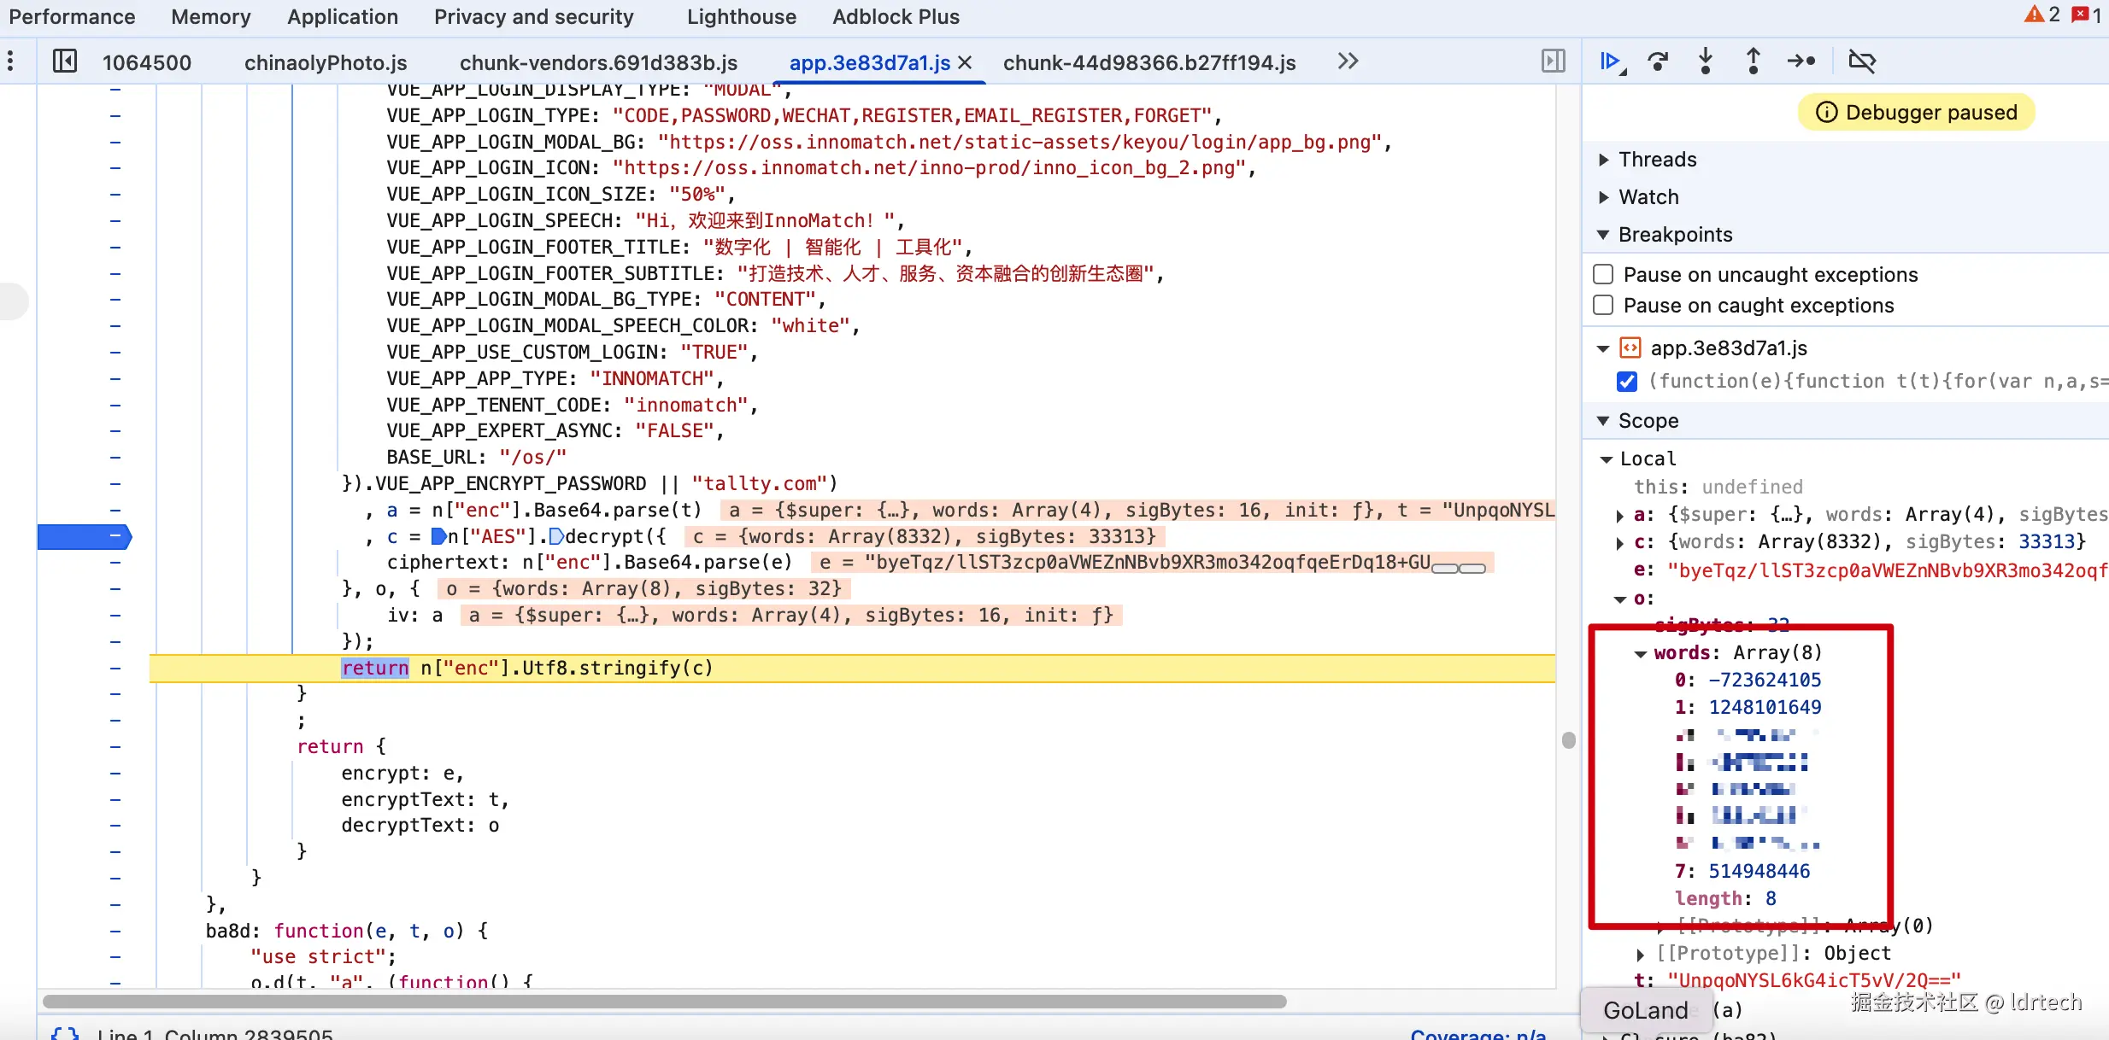The image size is (2109, 1040).
Task: Close the app.3e83d7a1.js tab
Action: [x=966, y=62]
